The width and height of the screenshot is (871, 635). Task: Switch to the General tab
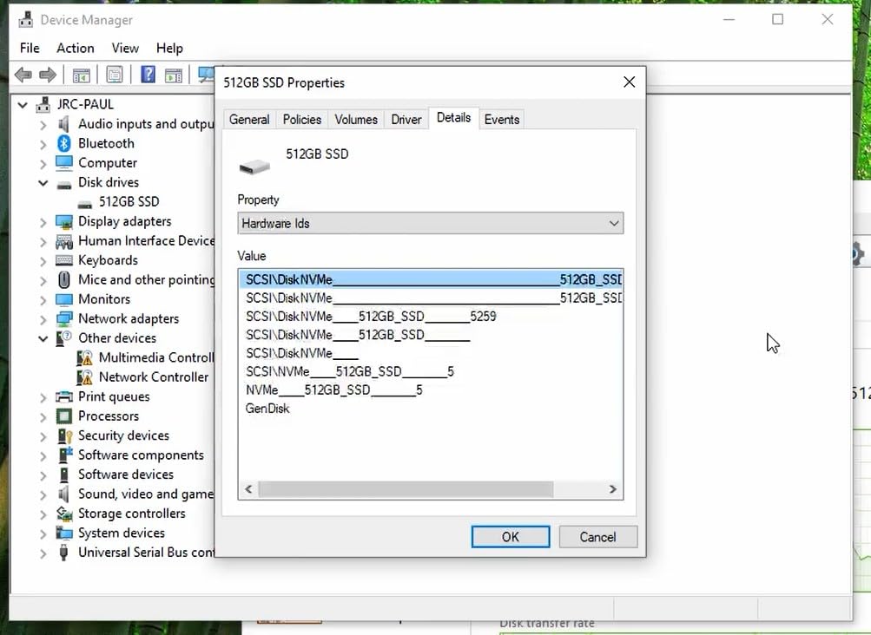[249, 120]
